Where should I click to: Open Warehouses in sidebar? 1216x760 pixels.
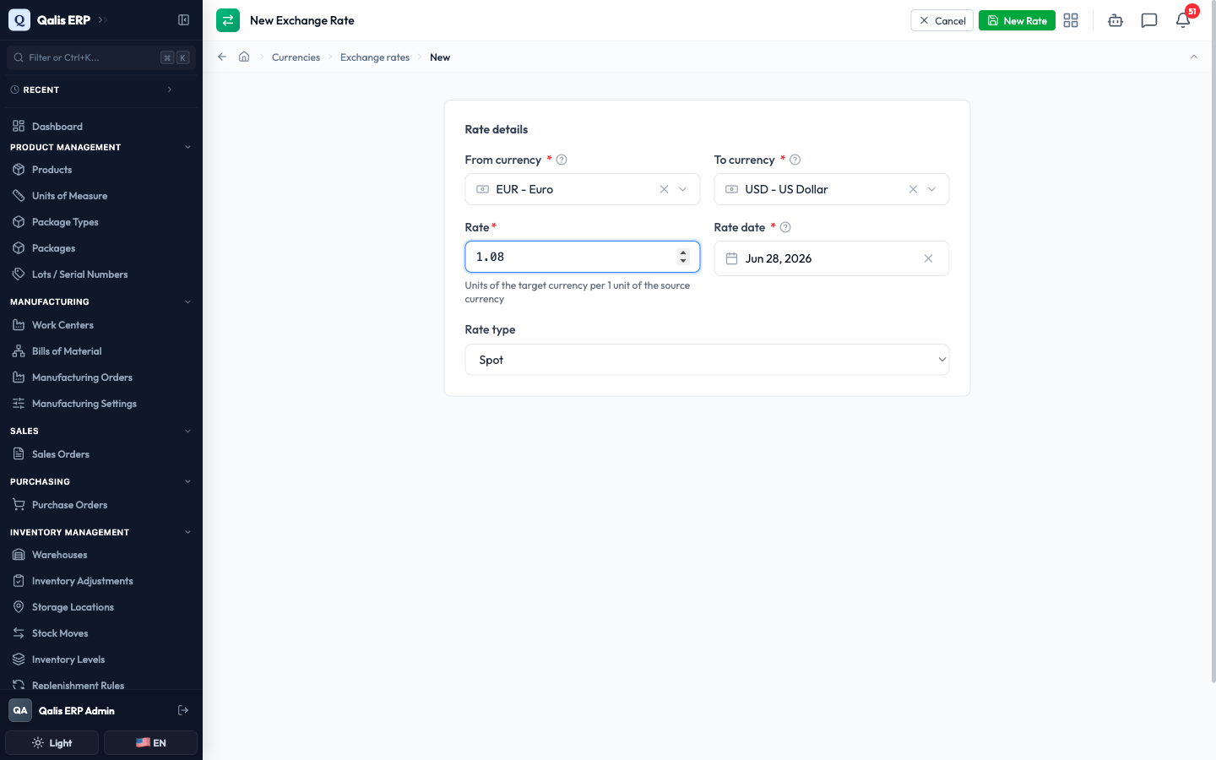tap(101, 555)
